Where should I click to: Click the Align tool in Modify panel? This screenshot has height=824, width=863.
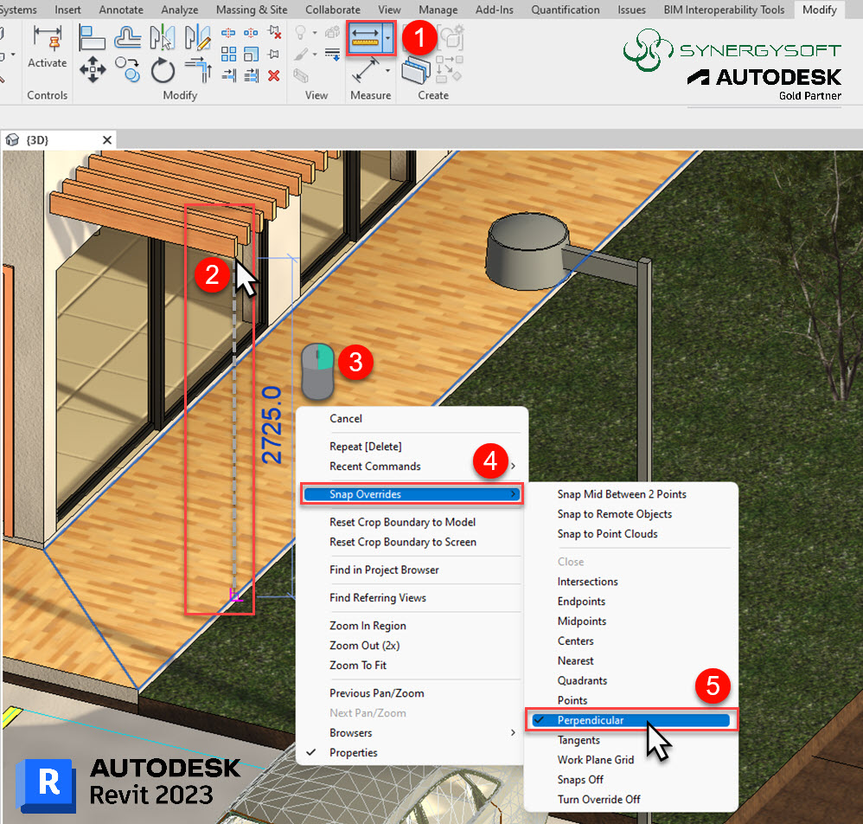93,39
